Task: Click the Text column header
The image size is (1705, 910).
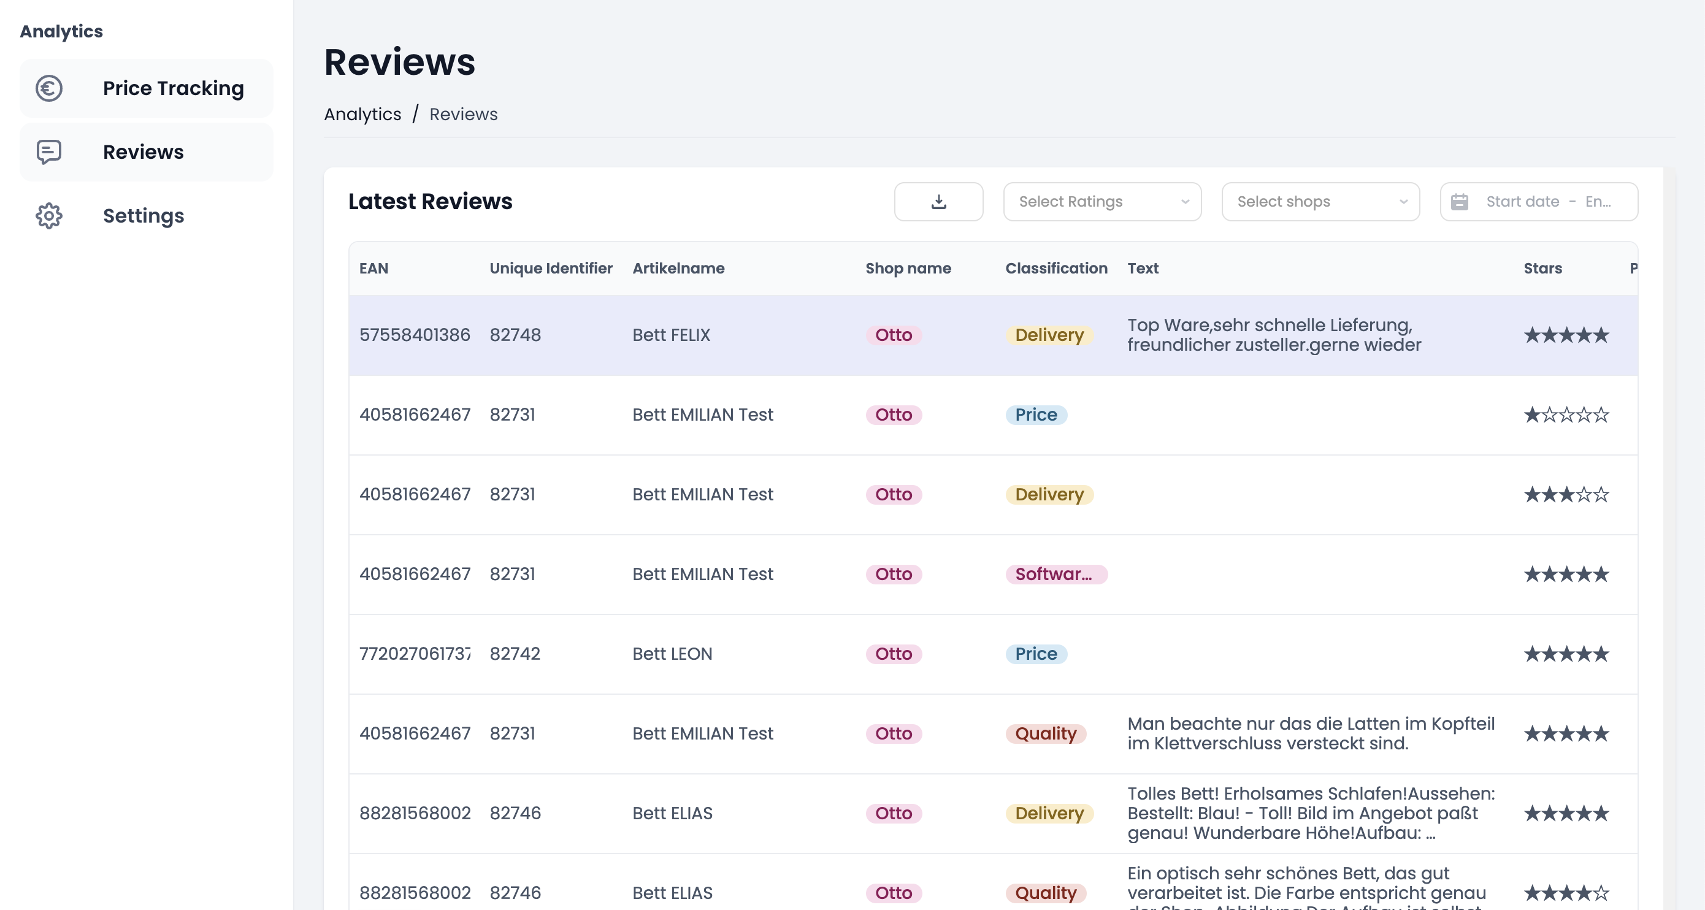Action: (x=1143, y=268)
